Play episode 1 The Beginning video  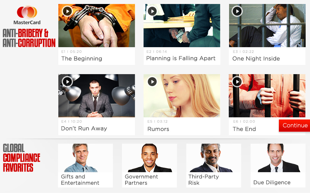click(x=67, y=11)
